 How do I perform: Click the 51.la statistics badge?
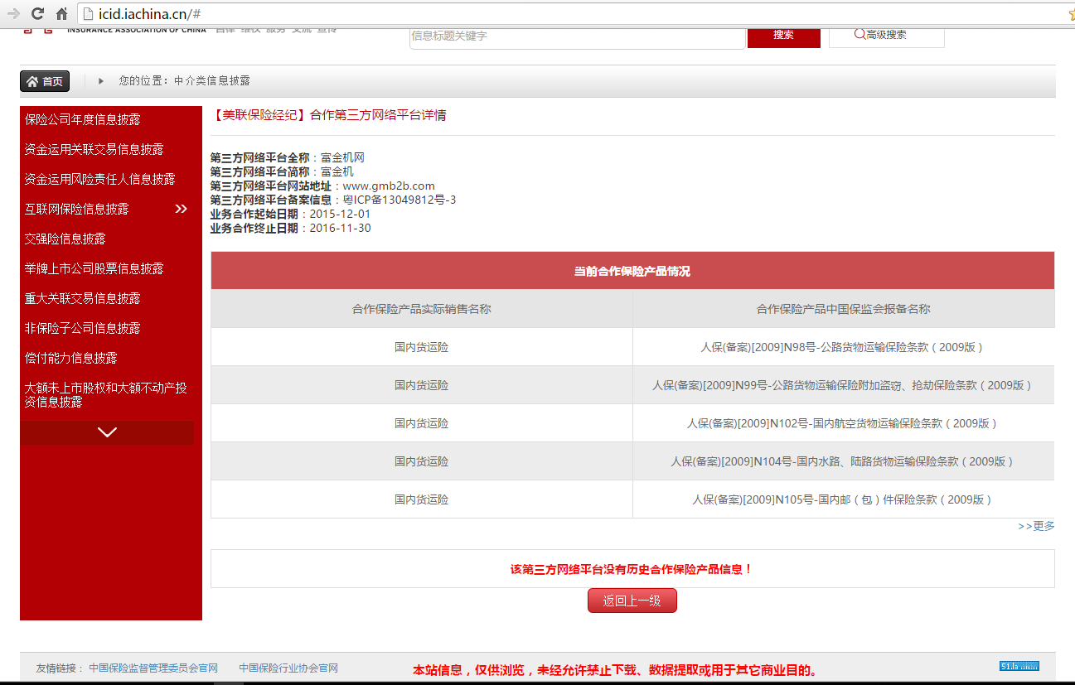click(x=1019, y=666)
